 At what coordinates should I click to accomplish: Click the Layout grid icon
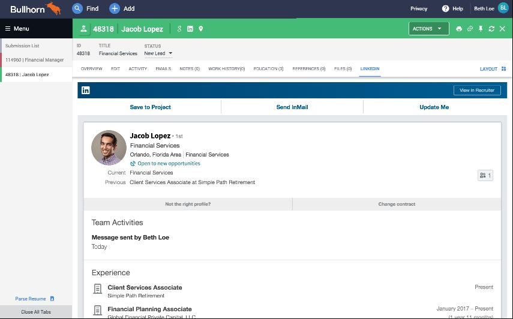tap(504, 68)
